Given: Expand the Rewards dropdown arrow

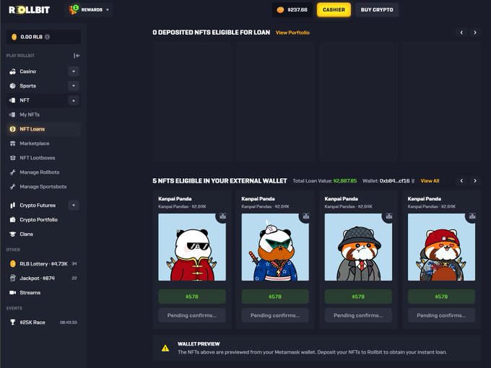Looking at the screenshot, I should click(108, 9).
